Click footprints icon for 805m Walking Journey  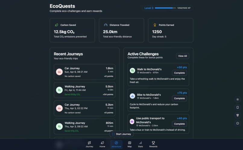(59, 126)
